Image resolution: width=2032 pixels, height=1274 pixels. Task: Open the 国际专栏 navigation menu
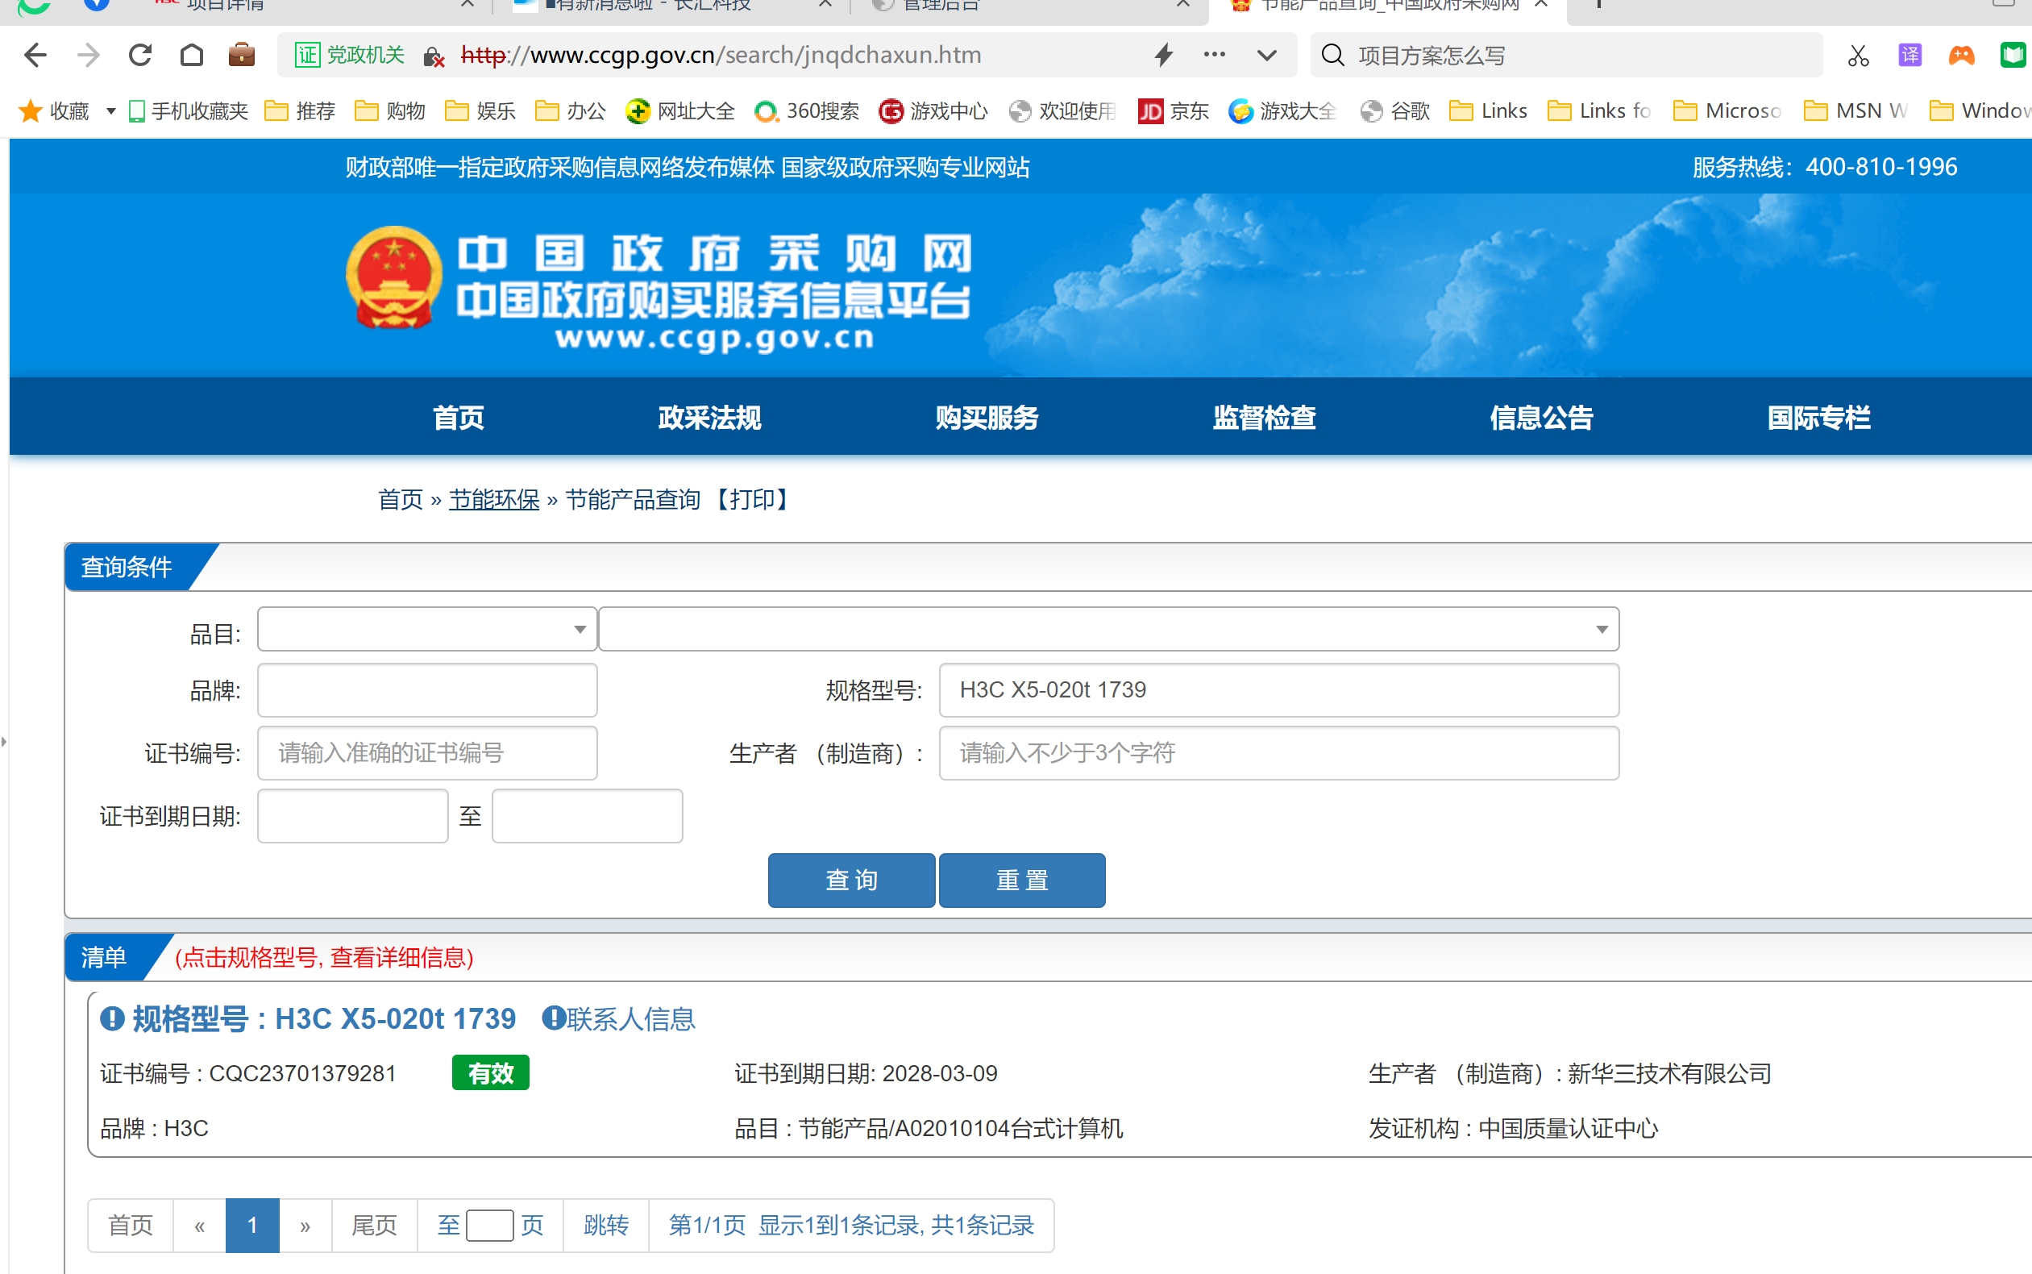point(1819,417)
